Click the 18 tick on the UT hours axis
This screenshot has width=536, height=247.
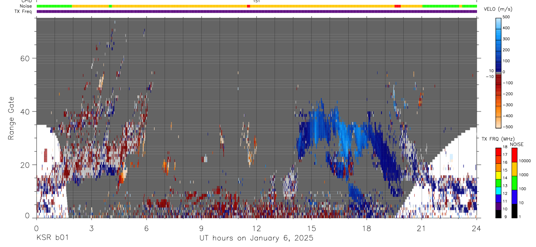click(x=367, y=228)
